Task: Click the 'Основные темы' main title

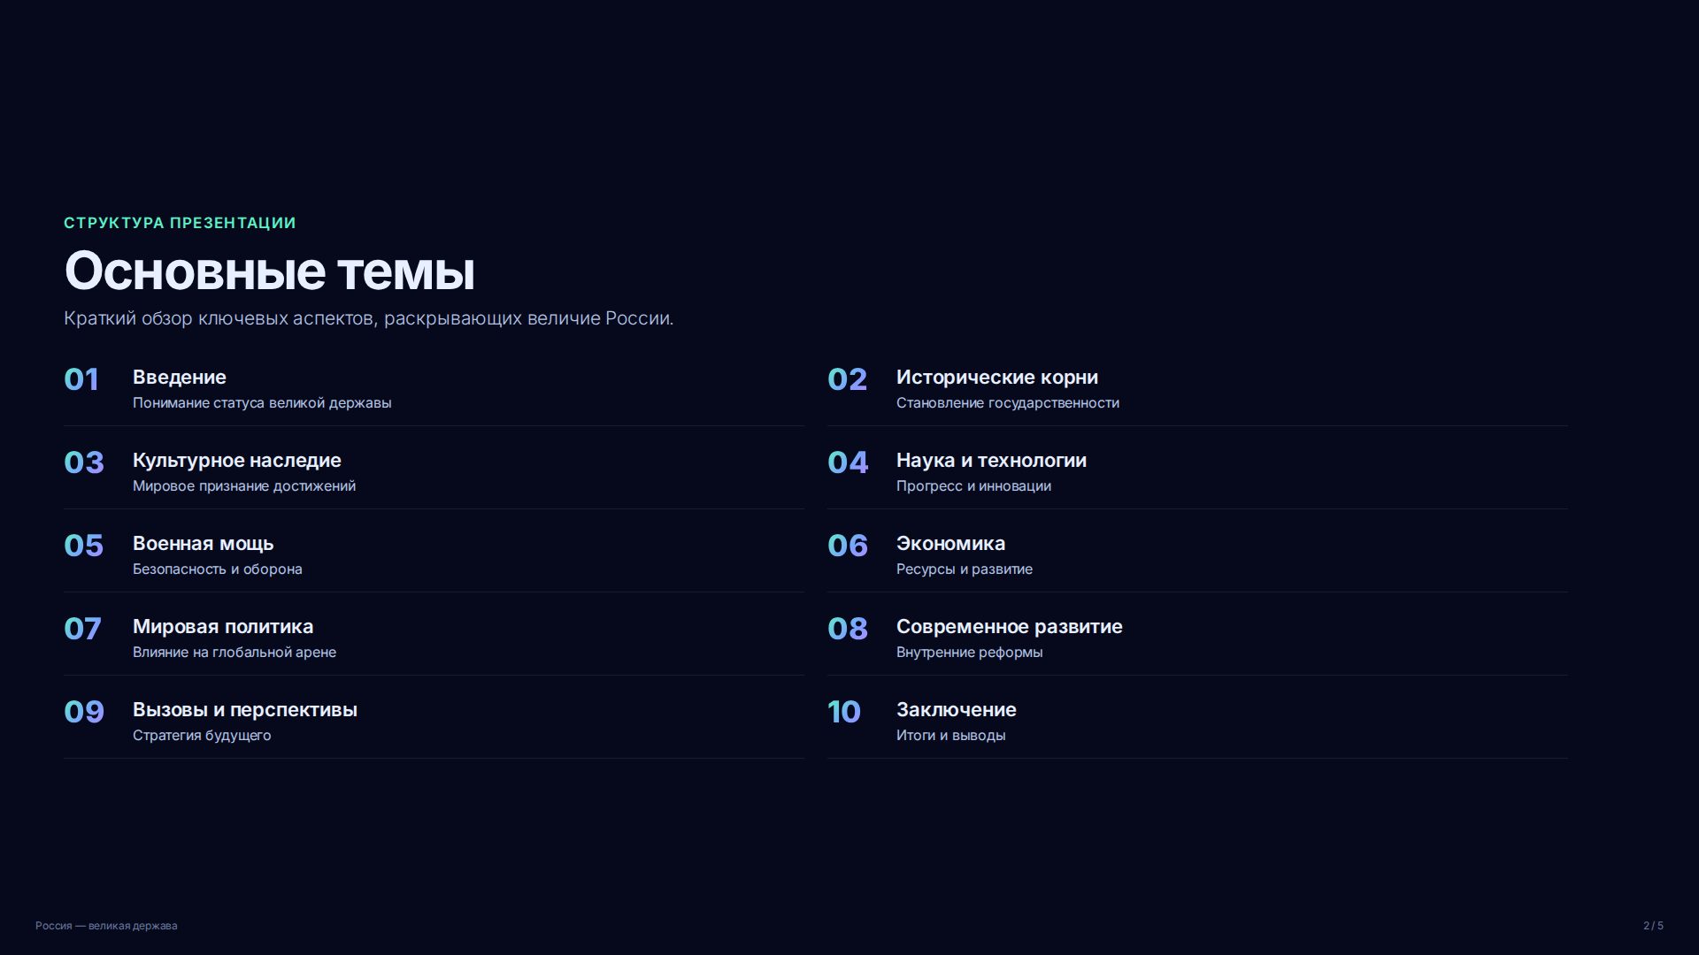Action: (269, 271)
